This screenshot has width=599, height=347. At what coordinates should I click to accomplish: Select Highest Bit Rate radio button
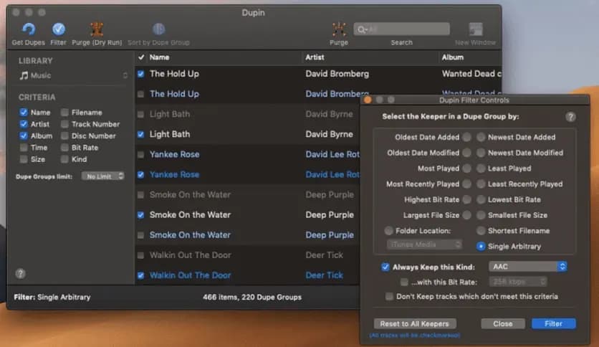[466, 199]
